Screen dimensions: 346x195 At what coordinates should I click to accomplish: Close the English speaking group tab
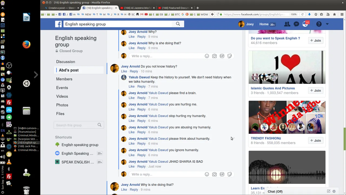point(116,8)
